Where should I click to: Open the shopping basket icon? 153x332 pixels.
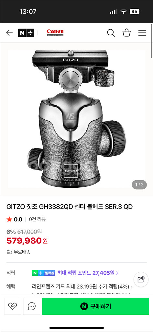[126, 33]
